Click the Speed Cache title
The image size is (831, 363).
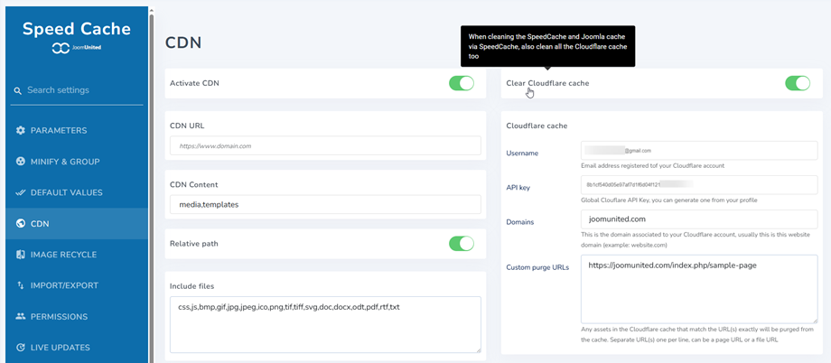(x=76, y=29)
